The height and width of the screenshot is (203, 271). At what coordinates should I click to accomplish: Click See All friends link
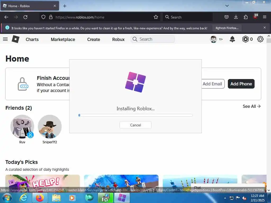coord(251,106)
